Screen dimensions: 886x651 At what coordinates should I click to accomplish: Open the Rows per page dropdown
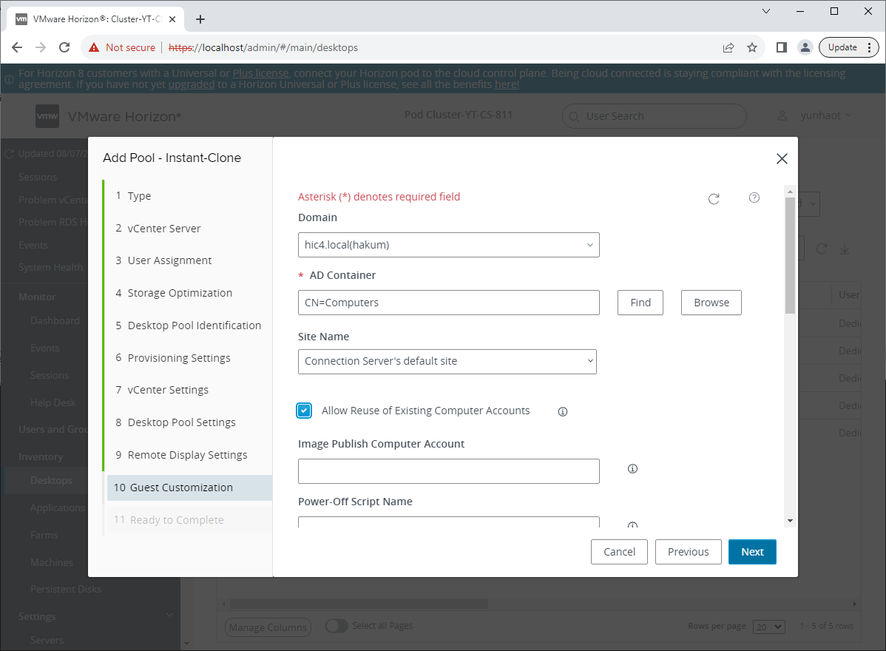click(x=768, y=627)
